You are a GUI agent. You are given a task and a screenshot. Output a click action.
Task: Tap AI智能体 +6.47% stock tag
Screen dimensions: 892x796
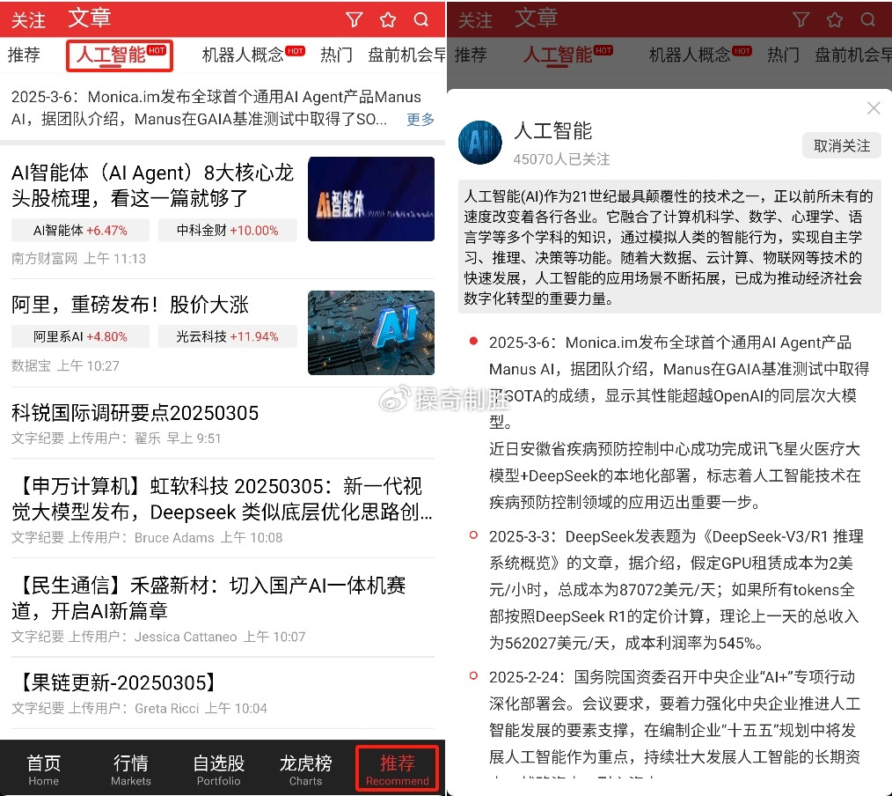[80, 230]
